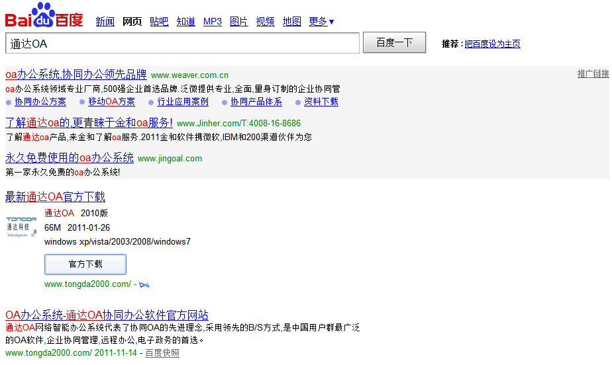Viewport: 612px width, 365px height.
Task: Click www.tongda2000.com/ 2011-11-14 text
Action: 71,353
